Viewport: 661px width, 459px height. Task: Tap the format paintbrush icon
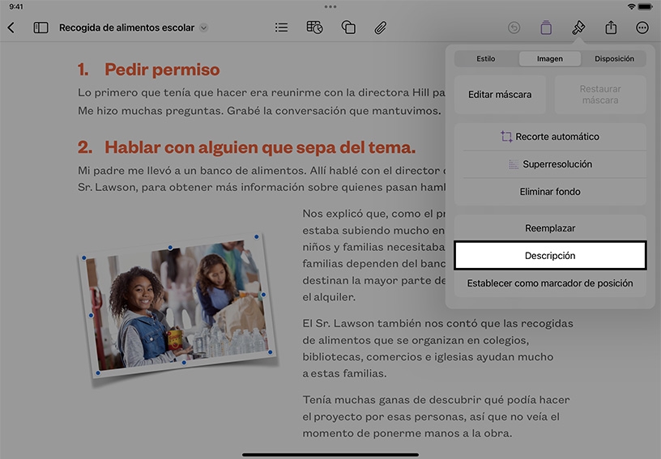pos(578,28)
